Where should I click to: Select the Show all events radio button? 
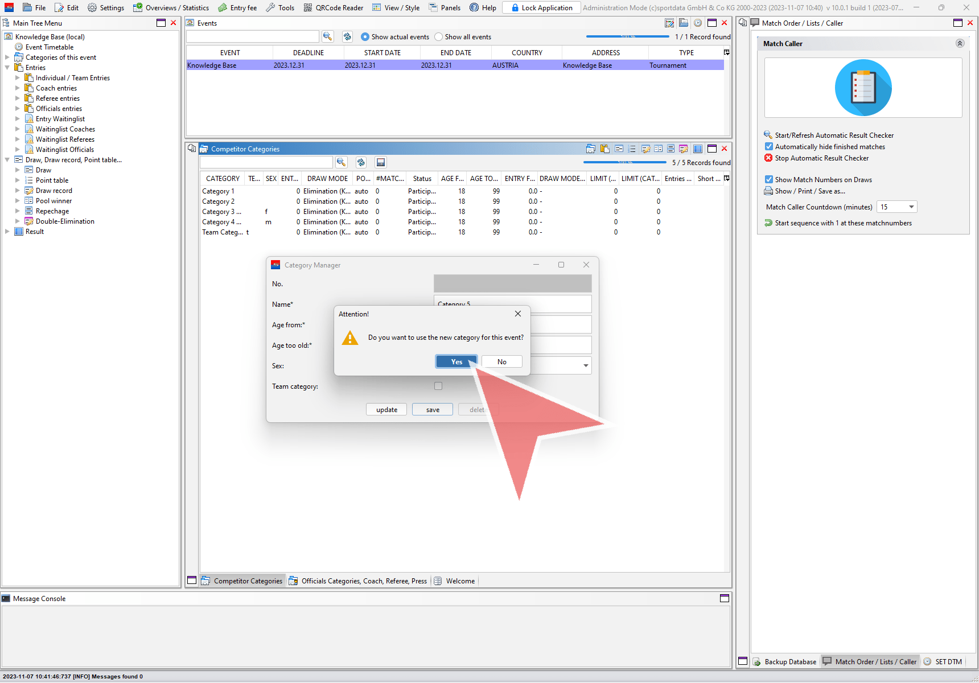click(x=438, y=37)
